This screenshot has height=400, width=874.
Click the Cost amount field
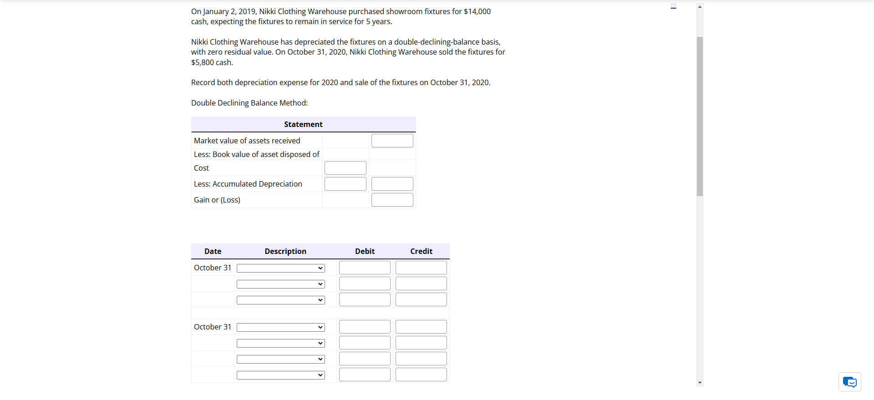[346, 168]
